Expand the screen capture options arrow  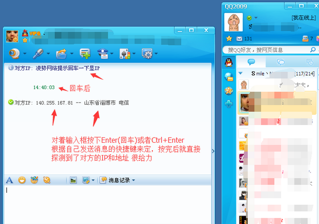[93, 180]
